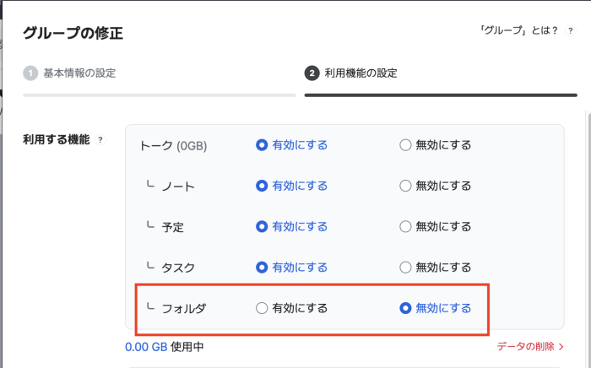Screen dimensions: 591x368
Task: Click the help icon next to 利用する機能
Action: (x=100, y=140)
